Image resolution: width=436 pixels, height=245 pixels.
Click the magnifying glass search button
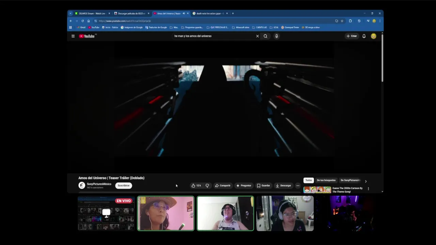click(265, 36)
